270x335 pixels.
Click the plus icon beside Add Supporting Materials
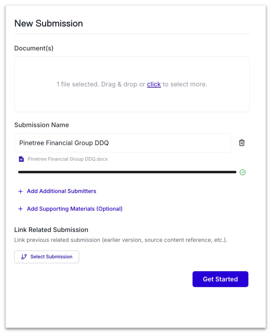[20, 209]
